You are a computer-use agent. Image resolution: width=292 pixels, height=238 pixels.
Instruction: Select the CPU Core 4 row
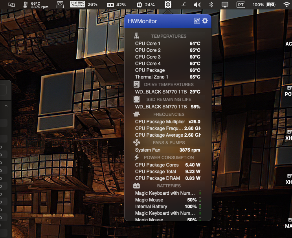[167, 64]
